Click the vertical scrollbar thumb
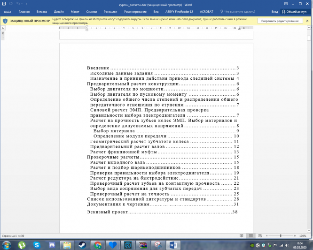This screenshot has height=250, width=313. point(309,38)
